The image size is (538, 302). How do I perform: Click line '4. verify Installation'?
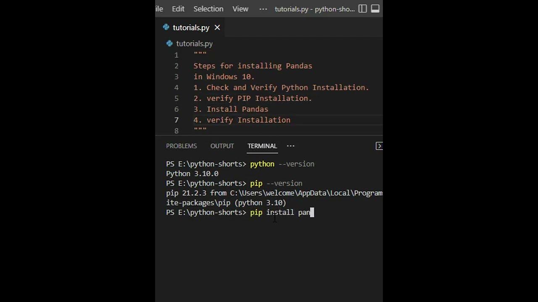point(242,120)
